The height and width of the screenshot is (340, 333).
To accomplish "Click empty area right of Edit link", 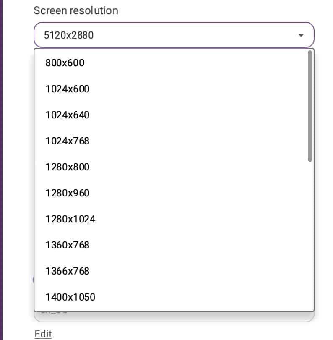I will point(189,334).
